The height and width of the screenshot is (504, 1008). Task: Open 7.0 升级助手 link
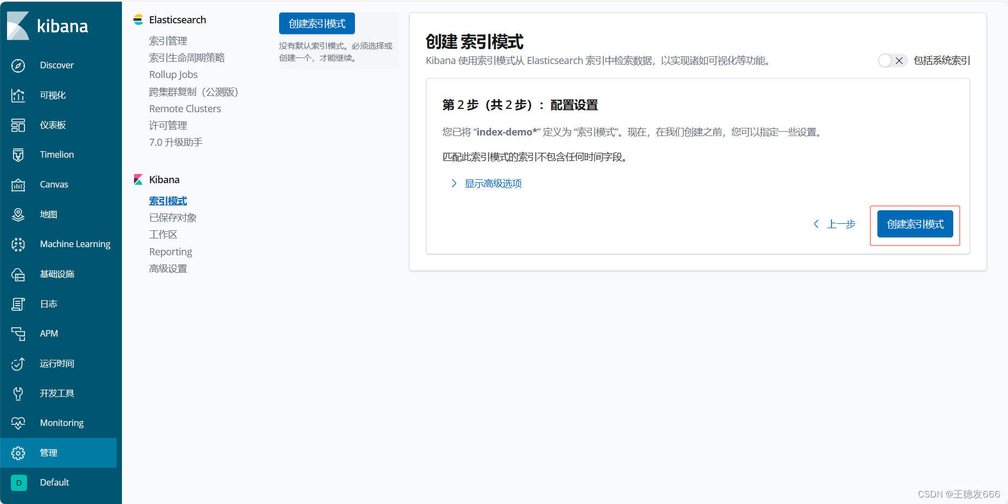coord(176,142)
